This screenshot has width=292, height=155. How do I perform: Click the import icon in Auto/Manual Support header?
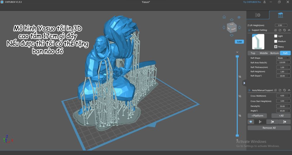pos(275,90)
